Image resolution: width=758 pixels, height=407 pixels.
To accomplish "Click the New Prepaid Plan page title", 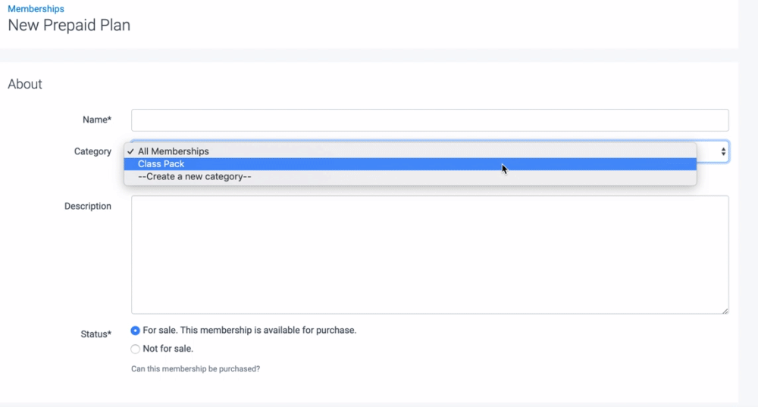I will pos(69,26).
